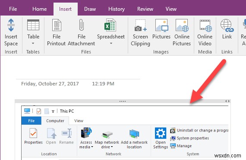Click the Excel Spreadsheet icon
Viewport: 246px width, 160px height.
pyautogui.click(x=110, y=25)
